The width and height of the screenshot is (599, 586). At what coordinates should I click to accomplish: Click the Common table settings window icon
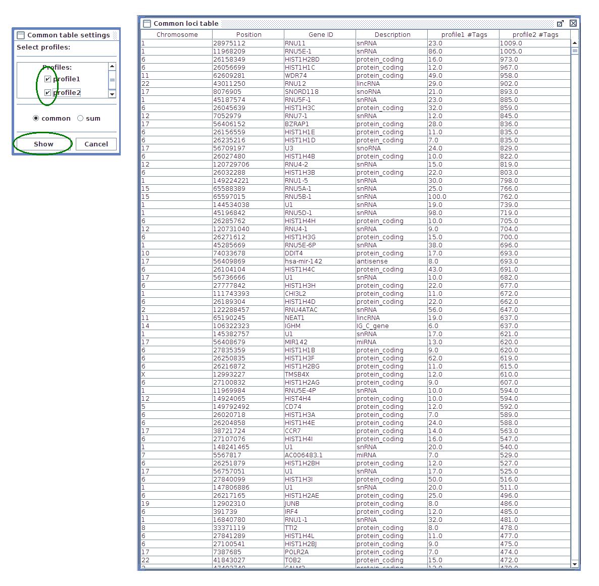coord(21,35)
